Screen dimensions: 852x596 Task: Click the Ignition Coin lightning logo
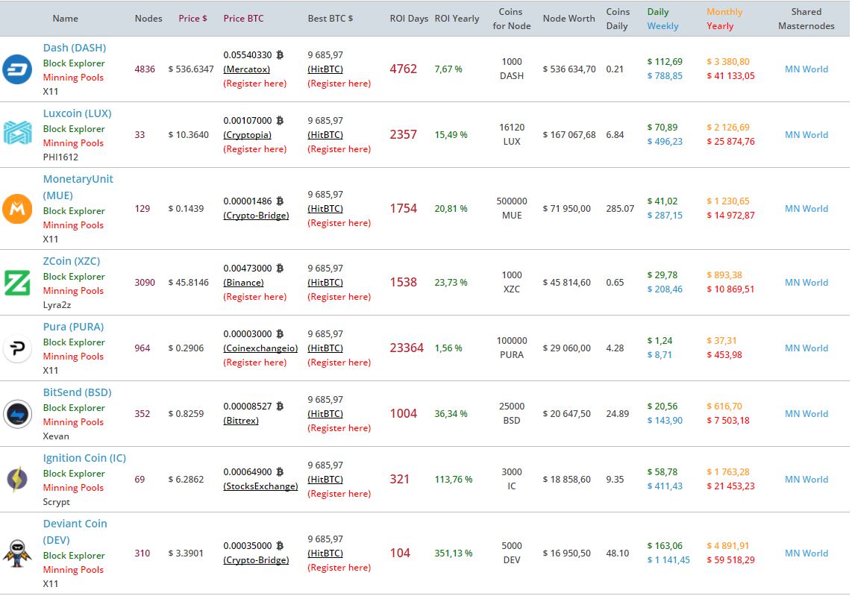[x=17, y=480]
